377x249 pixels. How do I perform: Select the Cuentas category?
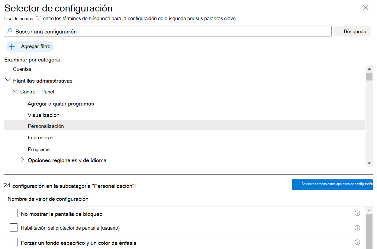[22, 69]
